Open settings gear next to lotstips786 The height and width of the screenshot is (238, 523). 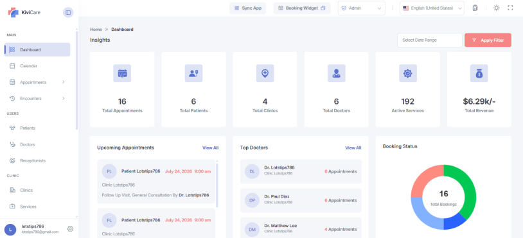(x=70, y=228)
